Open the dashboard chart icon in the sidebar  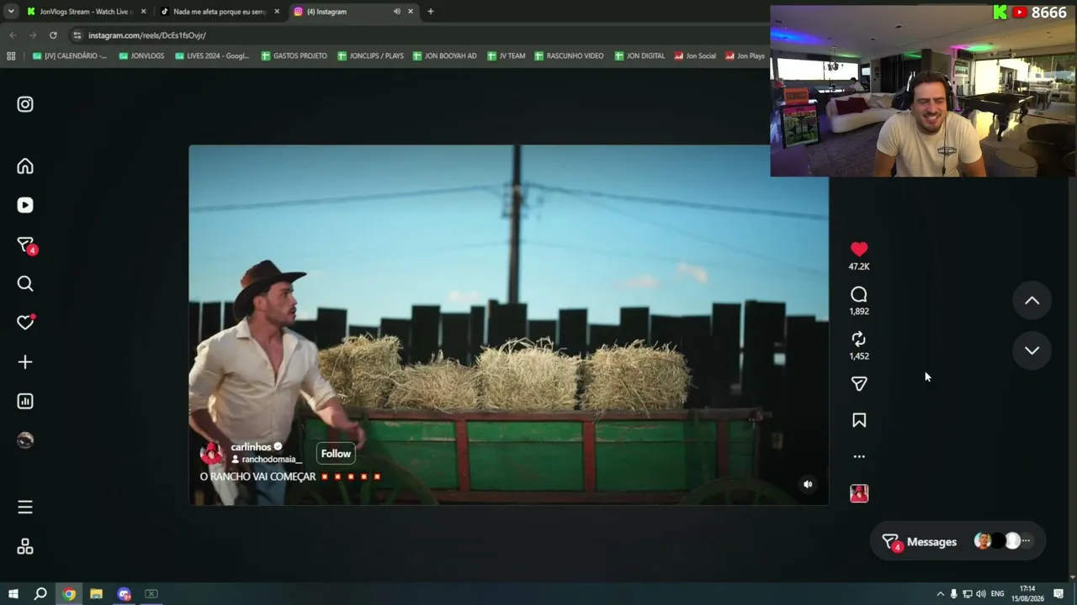click(x=25, y=402)
